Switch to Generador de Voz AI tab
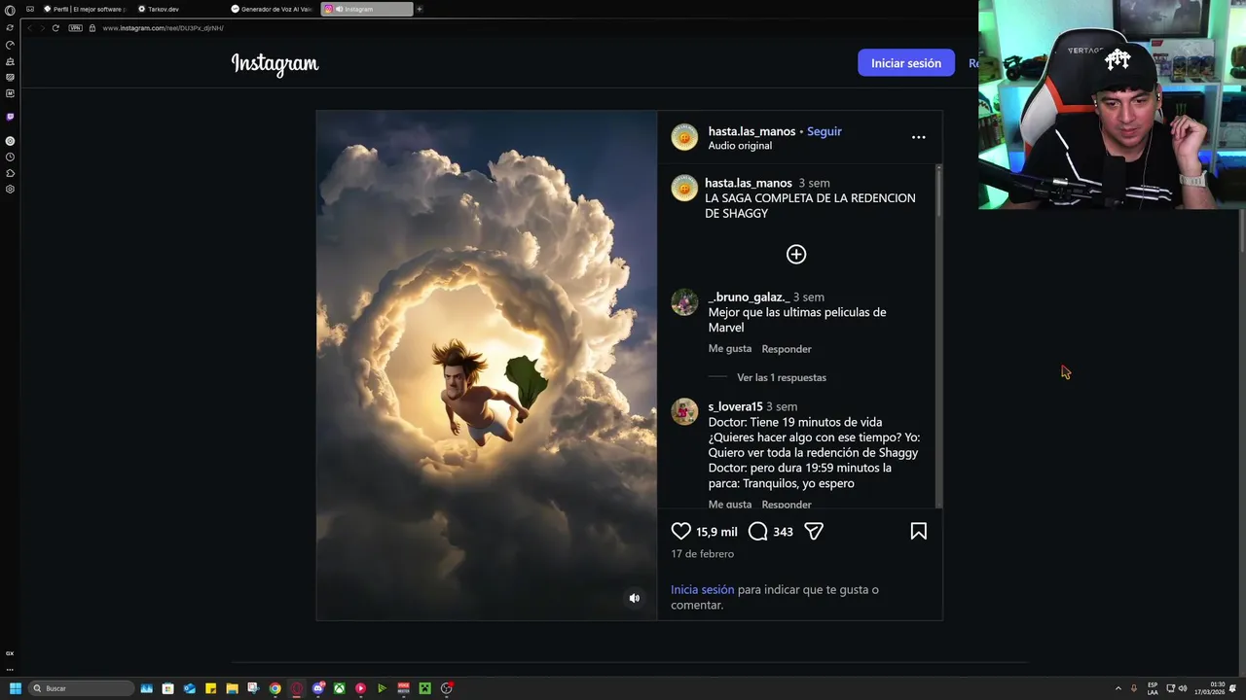Screen dimensions: 1246x700 click(x=273, y=9)
